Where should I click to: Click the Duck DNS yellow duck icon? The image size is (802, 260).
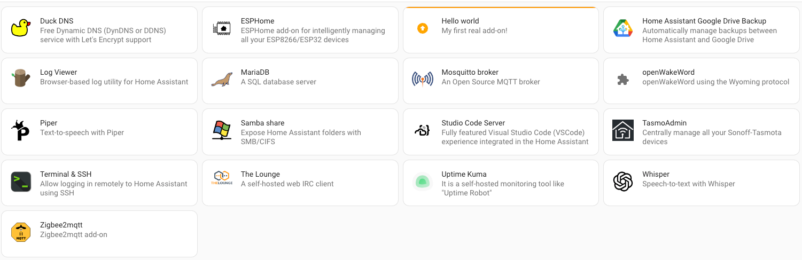click(x=21, y=28)
